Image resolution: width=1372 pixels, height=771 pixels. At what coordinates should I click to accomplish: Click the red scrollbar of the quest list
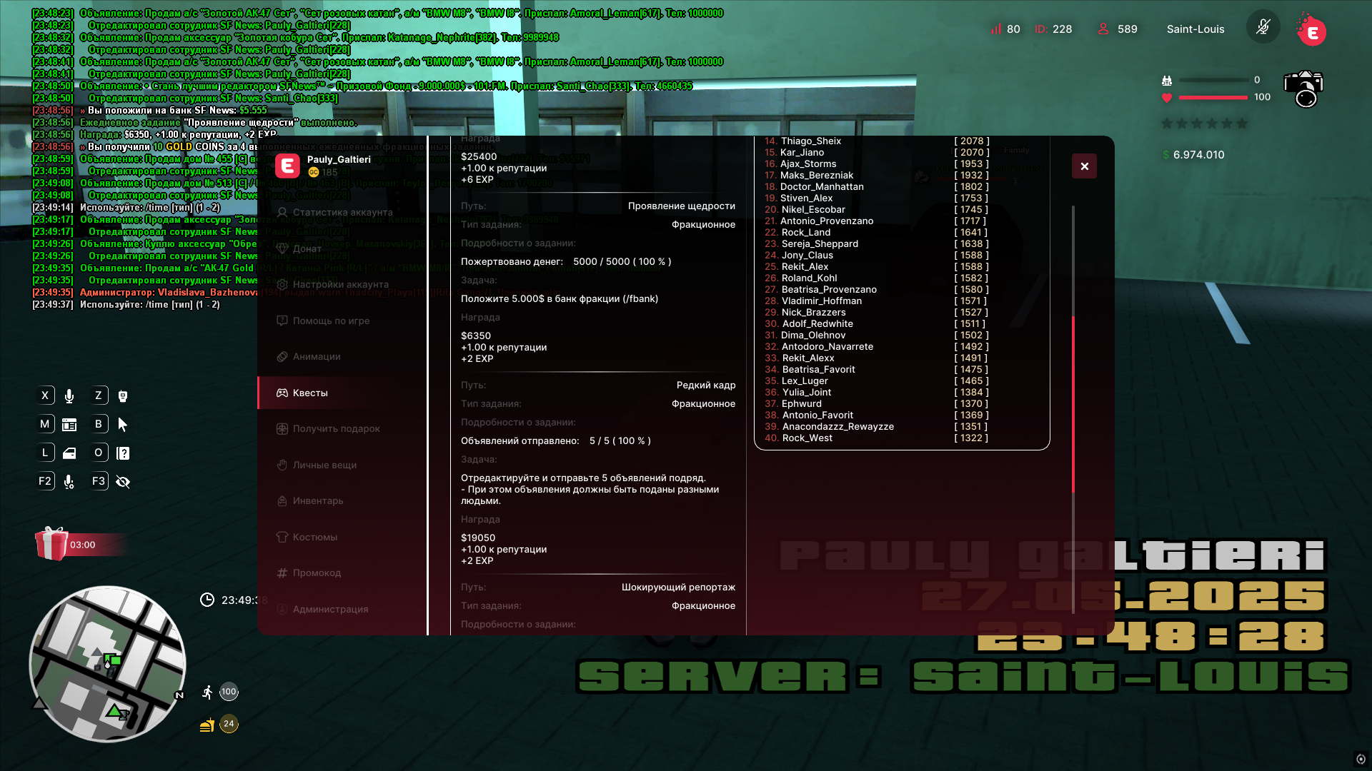[1073, 404]
